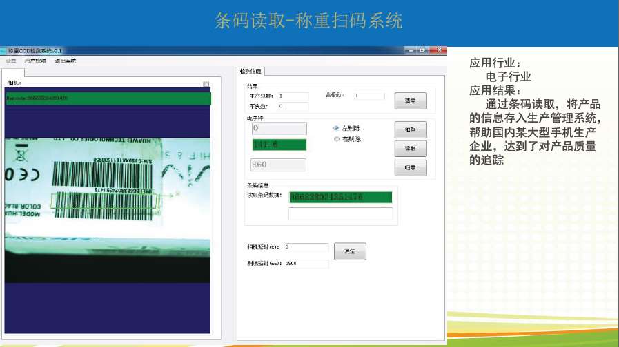The height and width of the screenshot is (347, 619).
Task: Minimize the 称重CCD检测系统 window
Action: [x=411, y=50]
